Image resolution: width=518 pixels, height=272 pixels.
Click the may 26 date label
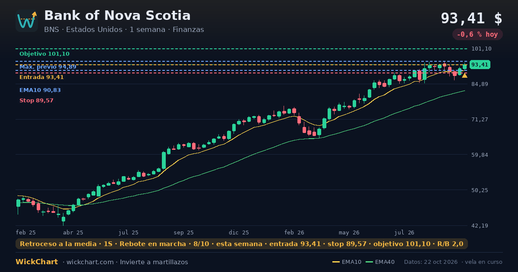pyautogui.click(x=349, y=232)
